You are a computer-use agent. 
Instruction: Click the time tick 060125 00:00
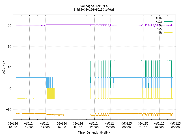click(x=127, y=125)
